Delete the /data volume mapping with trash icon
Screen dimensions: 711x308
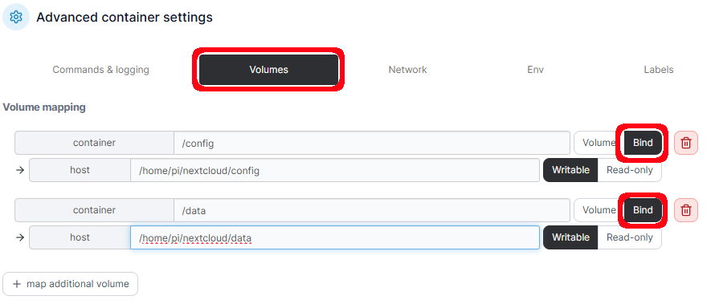point(685,210)
